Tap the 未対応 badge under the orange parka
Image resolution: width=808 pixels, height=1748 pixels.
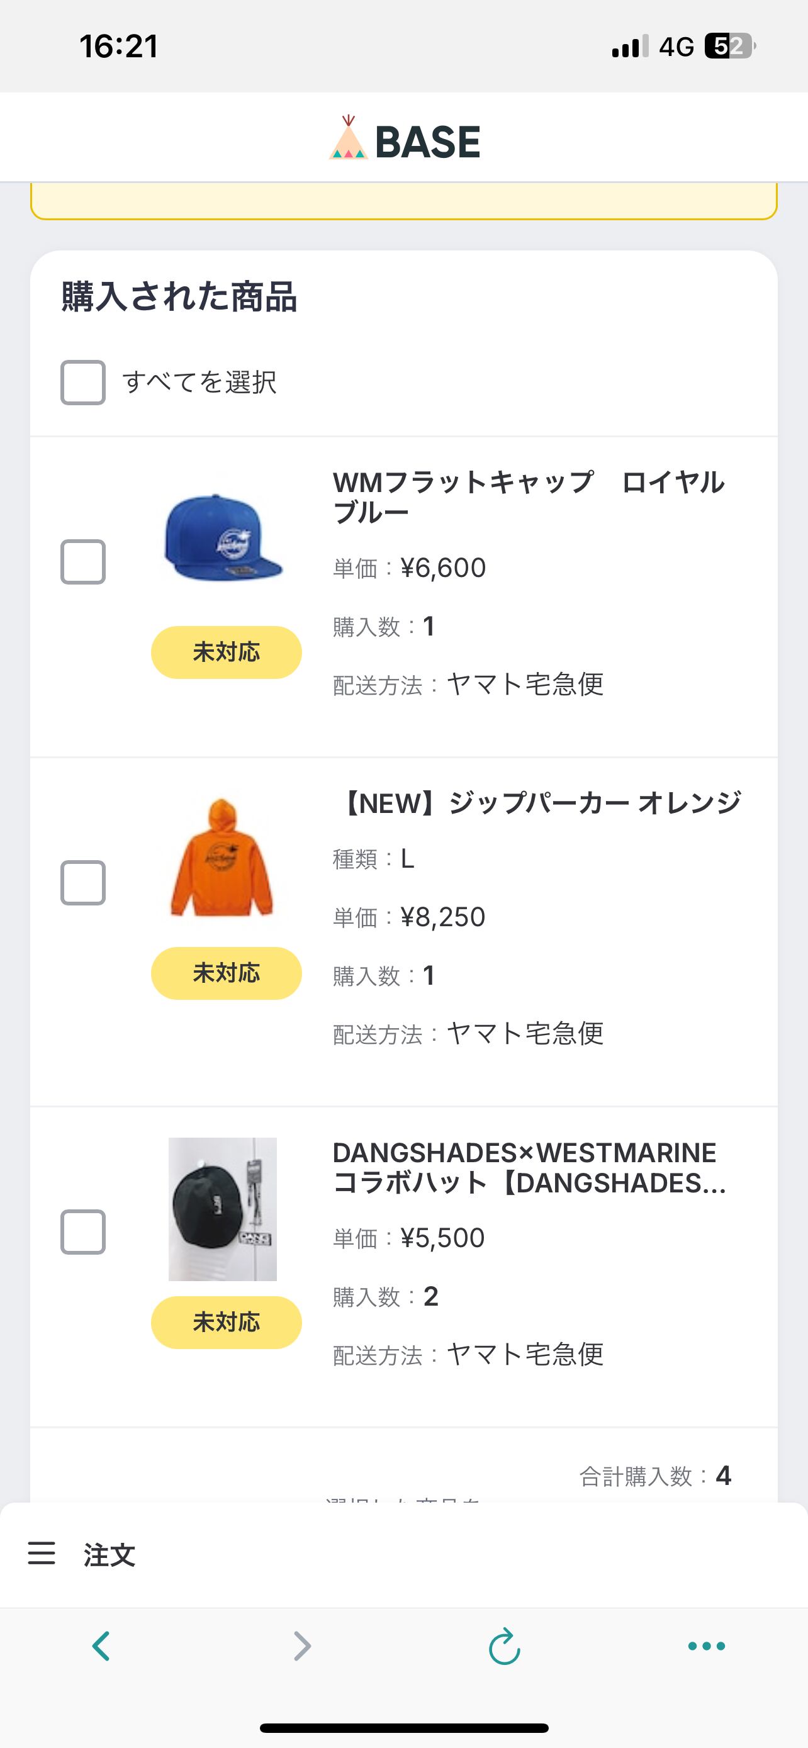pos(226,973)
